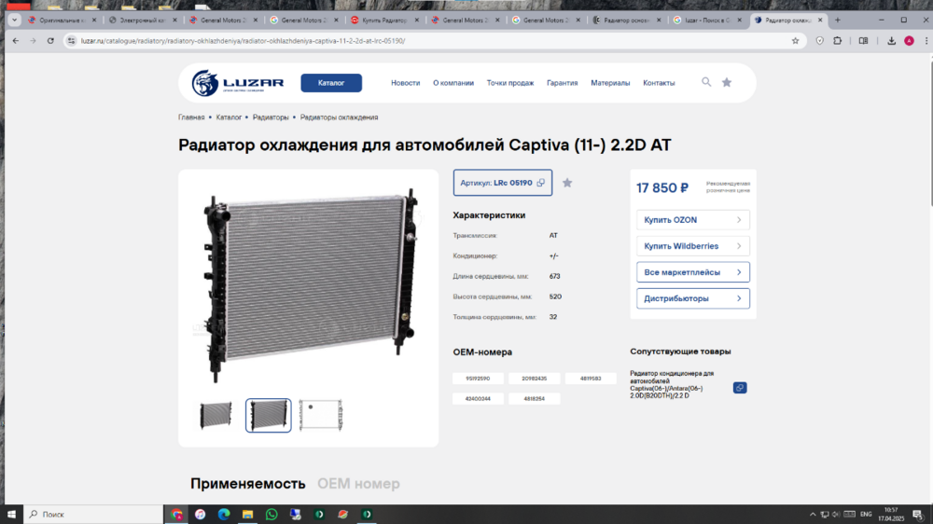Add product to favorites star near article
The width and height of the screenshot is (933, 524).
tap(567, 183)
